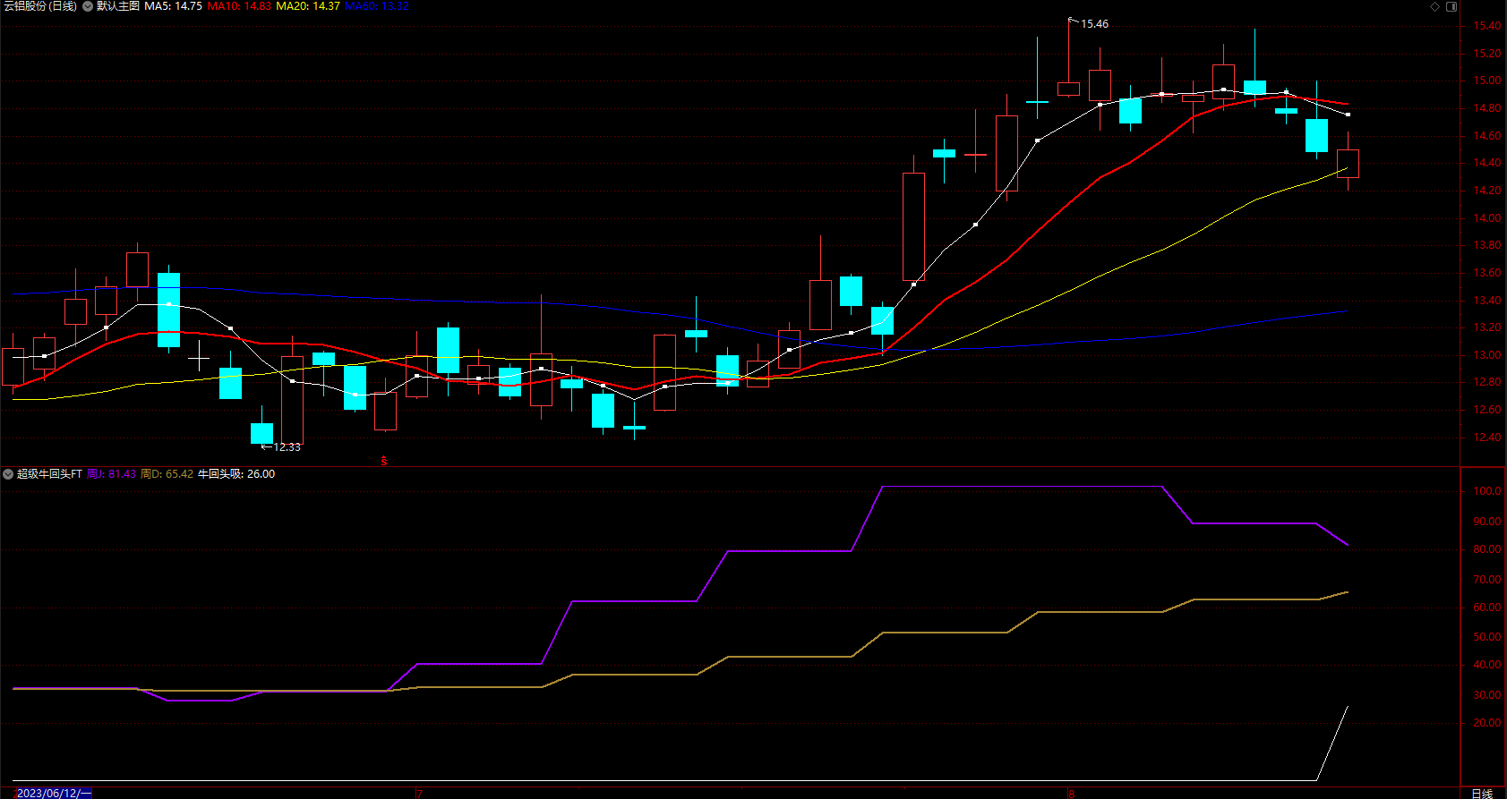The height and width of the screenshot is (799, 1507).
Task: Click the 默认主图 label
Action: pyautogui.click(x=118, y=6)
